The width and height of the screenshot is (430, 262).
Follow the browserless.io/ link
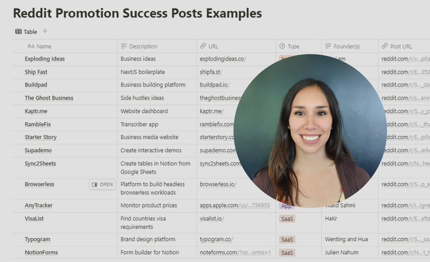point(218,185)
